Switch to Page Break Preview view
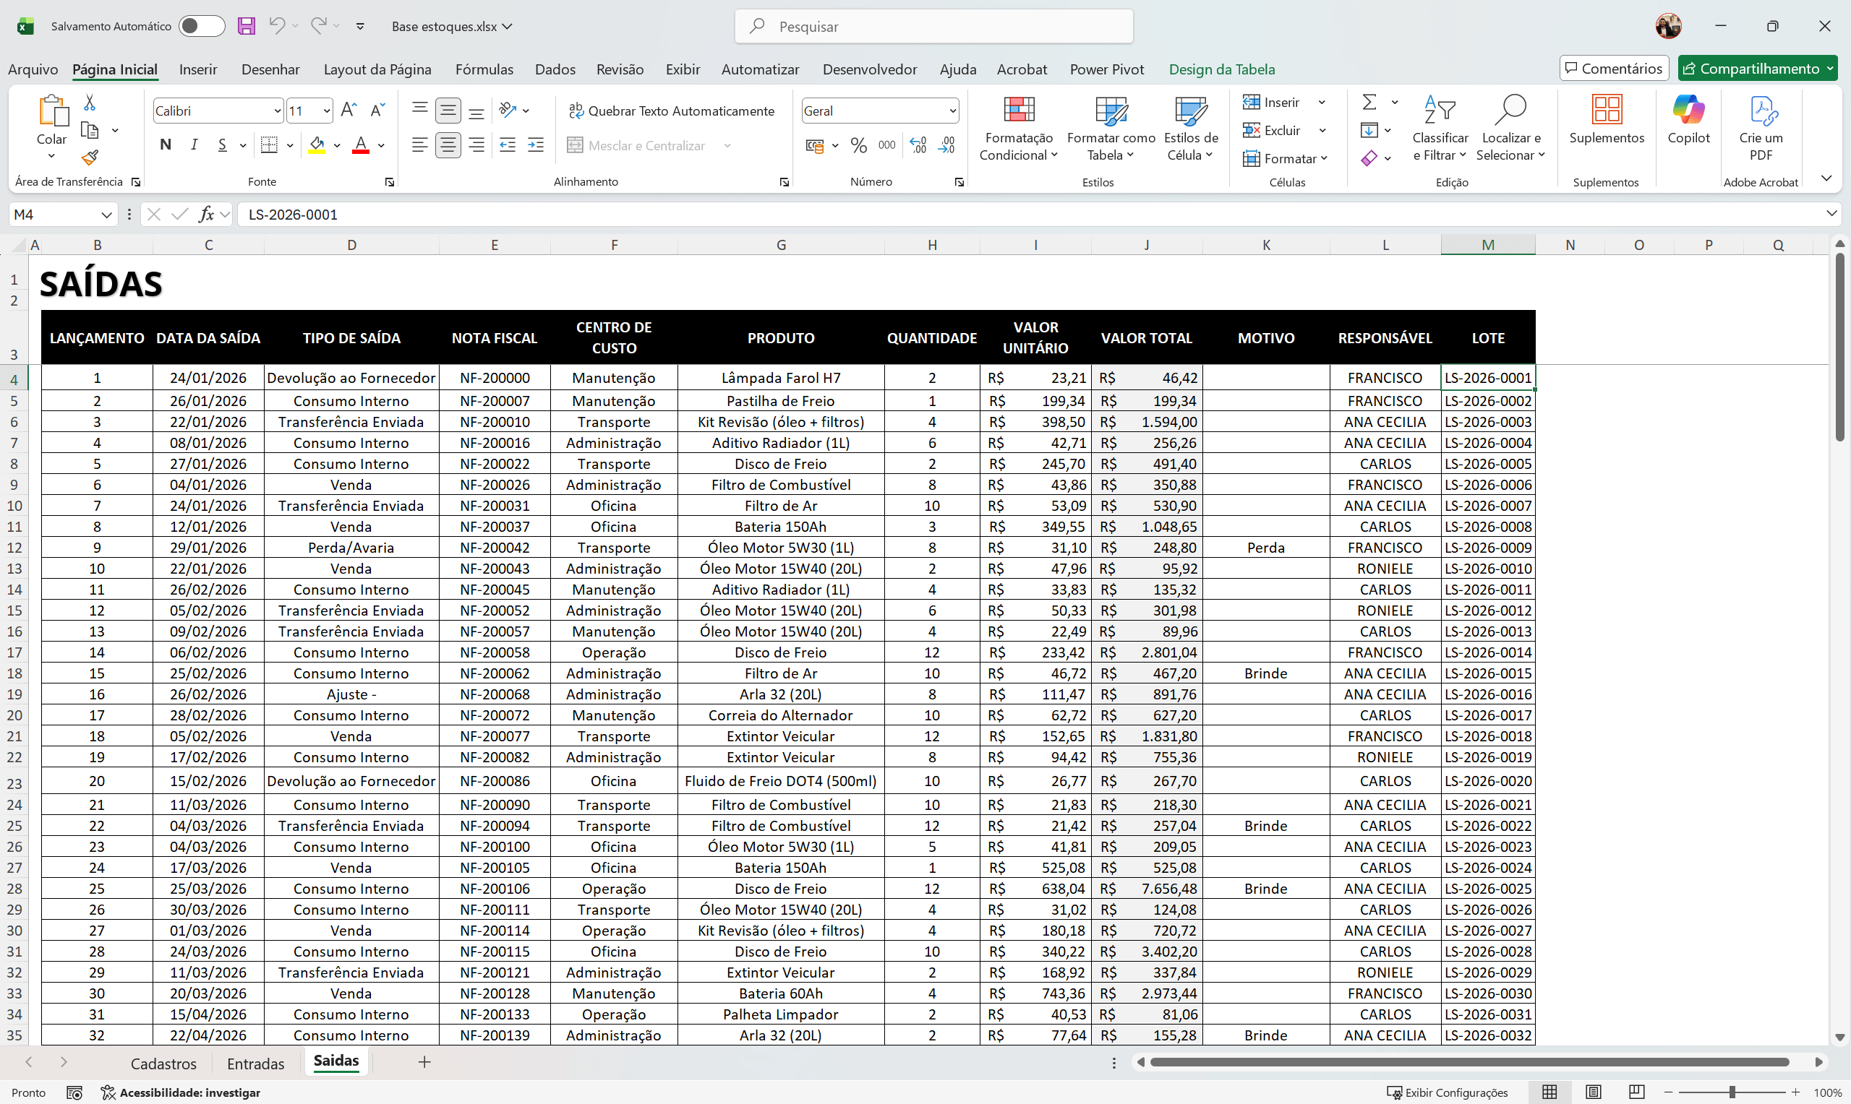 1636,1092
